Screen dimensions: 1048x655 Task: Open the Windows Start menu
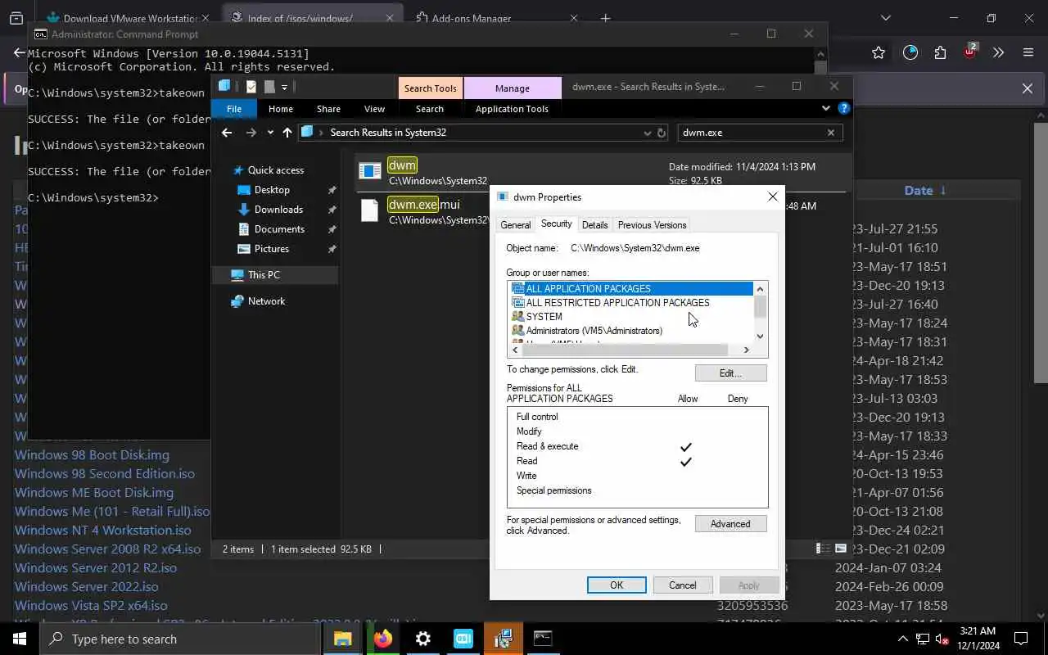pos(20,639)
